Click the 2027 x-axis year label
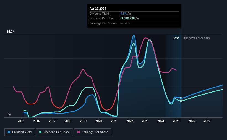Screen dimensions: 227x140 click(x=207, y=121)
